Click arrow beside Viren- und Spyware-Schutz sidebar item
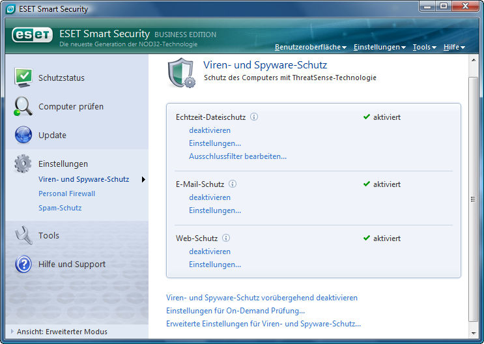Screen dimensions: 484x344 coord(143,179)
